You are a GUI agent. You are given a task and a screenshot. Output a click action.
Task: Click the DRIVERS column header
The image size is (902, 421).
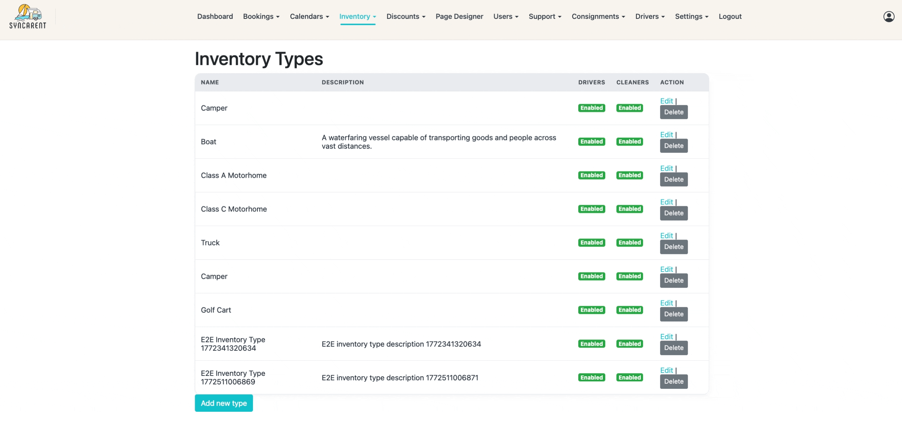(591, 82)
